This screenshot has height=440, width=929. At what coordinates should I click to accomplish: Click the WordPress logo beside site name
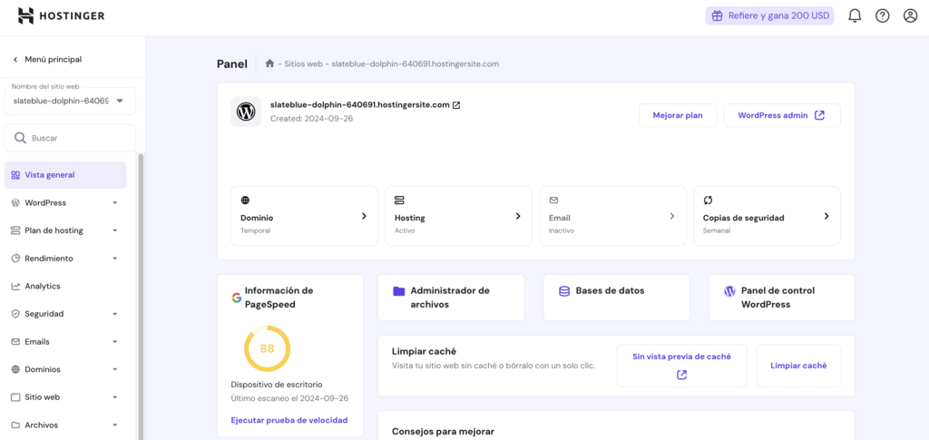click(246, 112)
